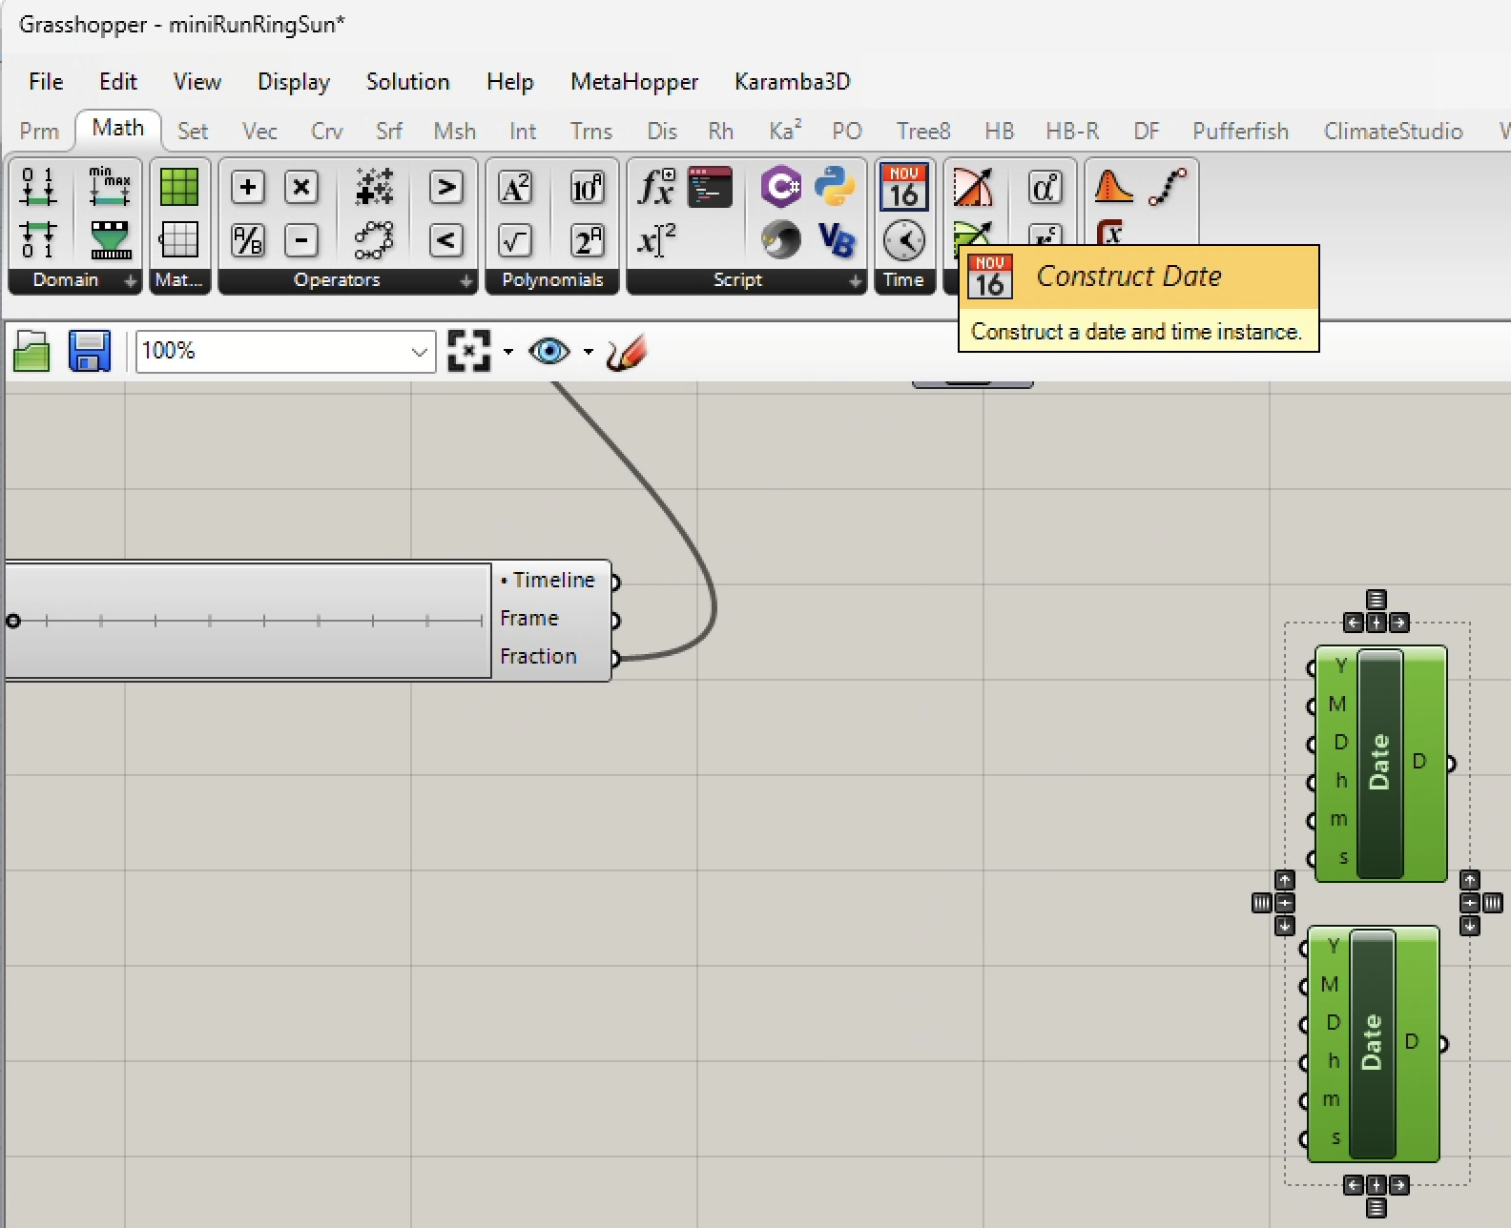Viewport: 1511px width, 1228px height.
Task: Open the zoom extents dropdown arrow
Action: (x=507, y=352)
